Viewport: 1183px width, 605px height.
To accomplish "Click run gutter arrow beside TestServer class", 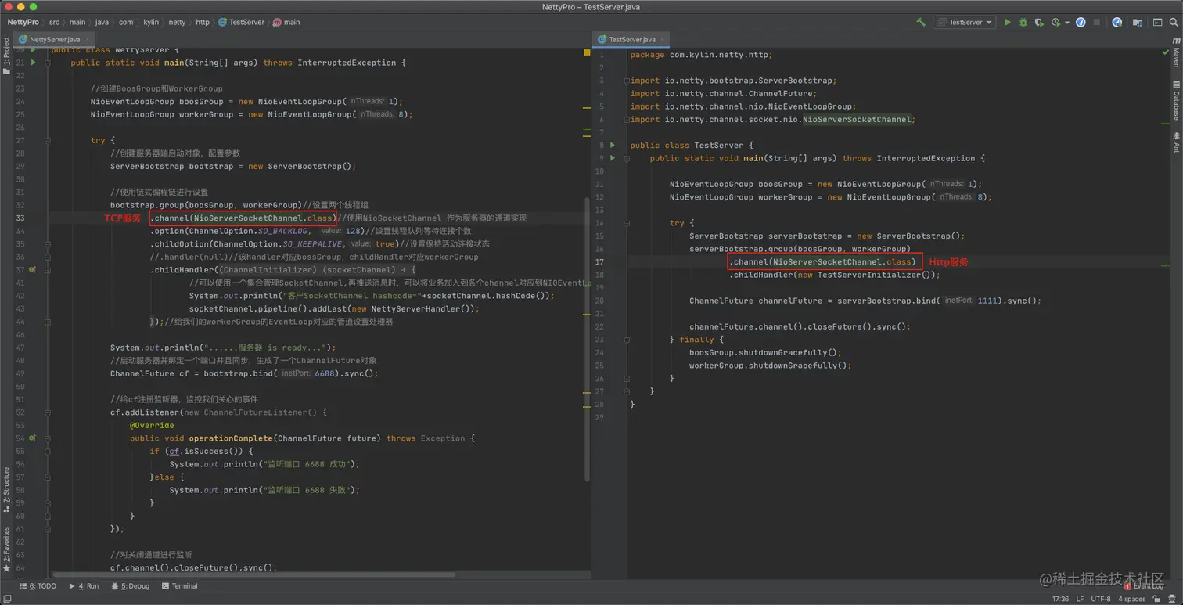I will click(613, 146).
